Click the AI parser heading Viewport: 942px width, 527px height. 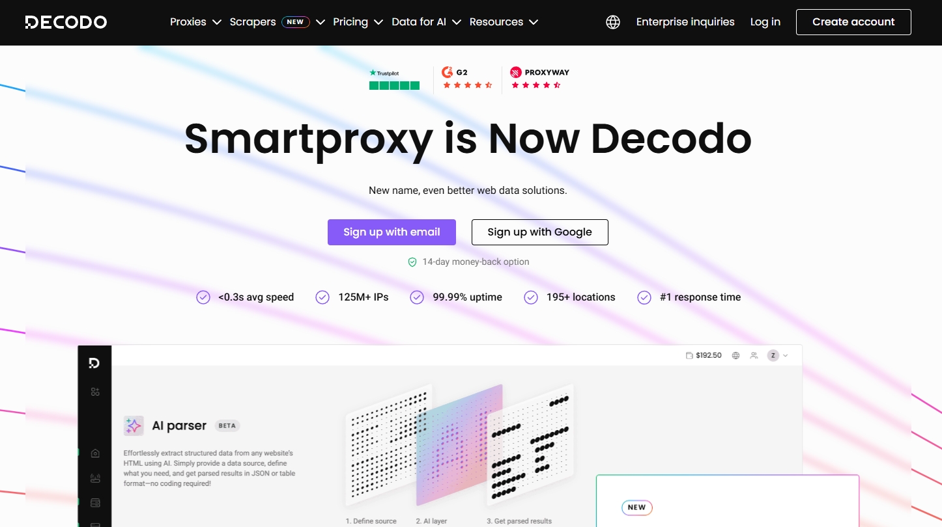click(x=179, y=426)
